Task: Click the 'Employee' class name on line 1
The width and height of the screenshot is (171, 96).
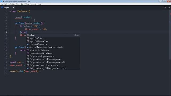Action: [x=22, y=11]
